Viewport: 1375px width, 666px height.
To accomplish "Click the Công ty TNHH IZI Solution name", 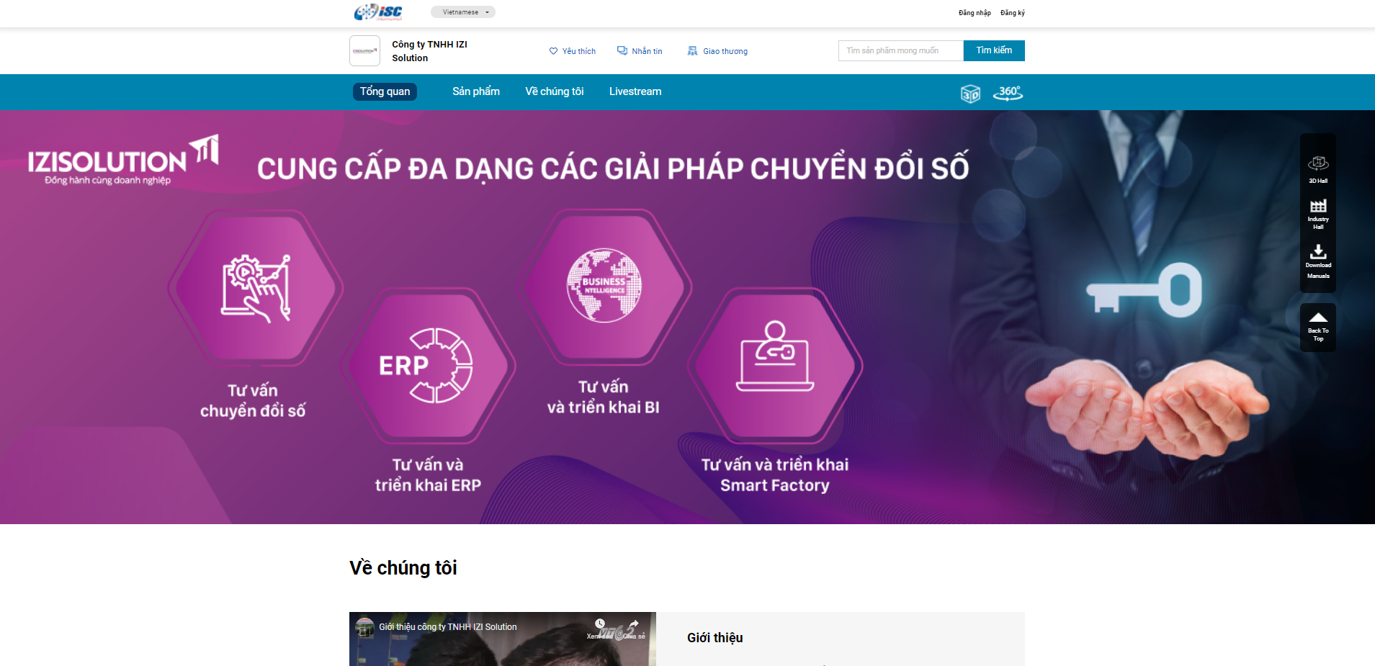I will click(x=429, y=51).
